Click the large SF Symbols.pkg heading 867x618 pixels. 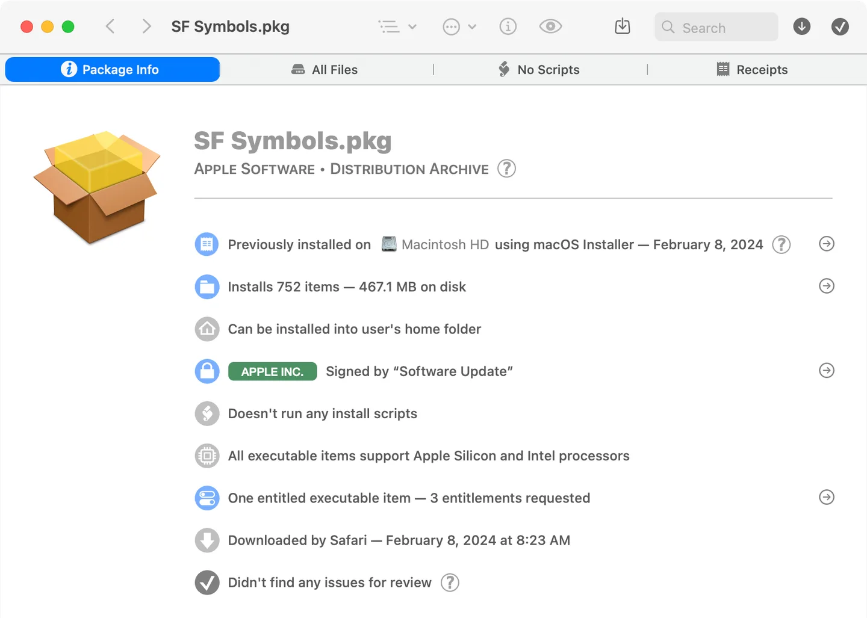point(293,141)
